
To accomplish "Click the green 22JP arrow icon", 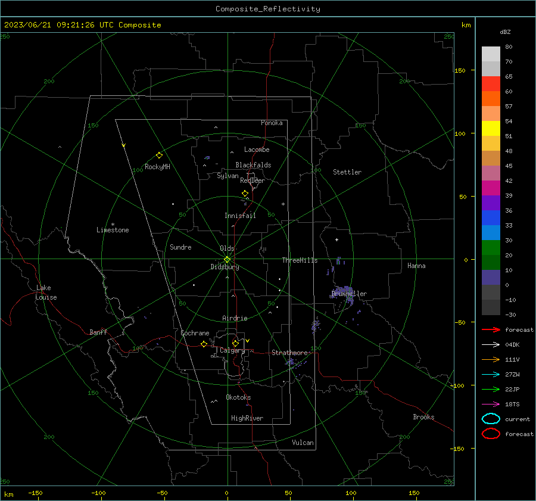I will pyautogui.click(x=491, y=389).
